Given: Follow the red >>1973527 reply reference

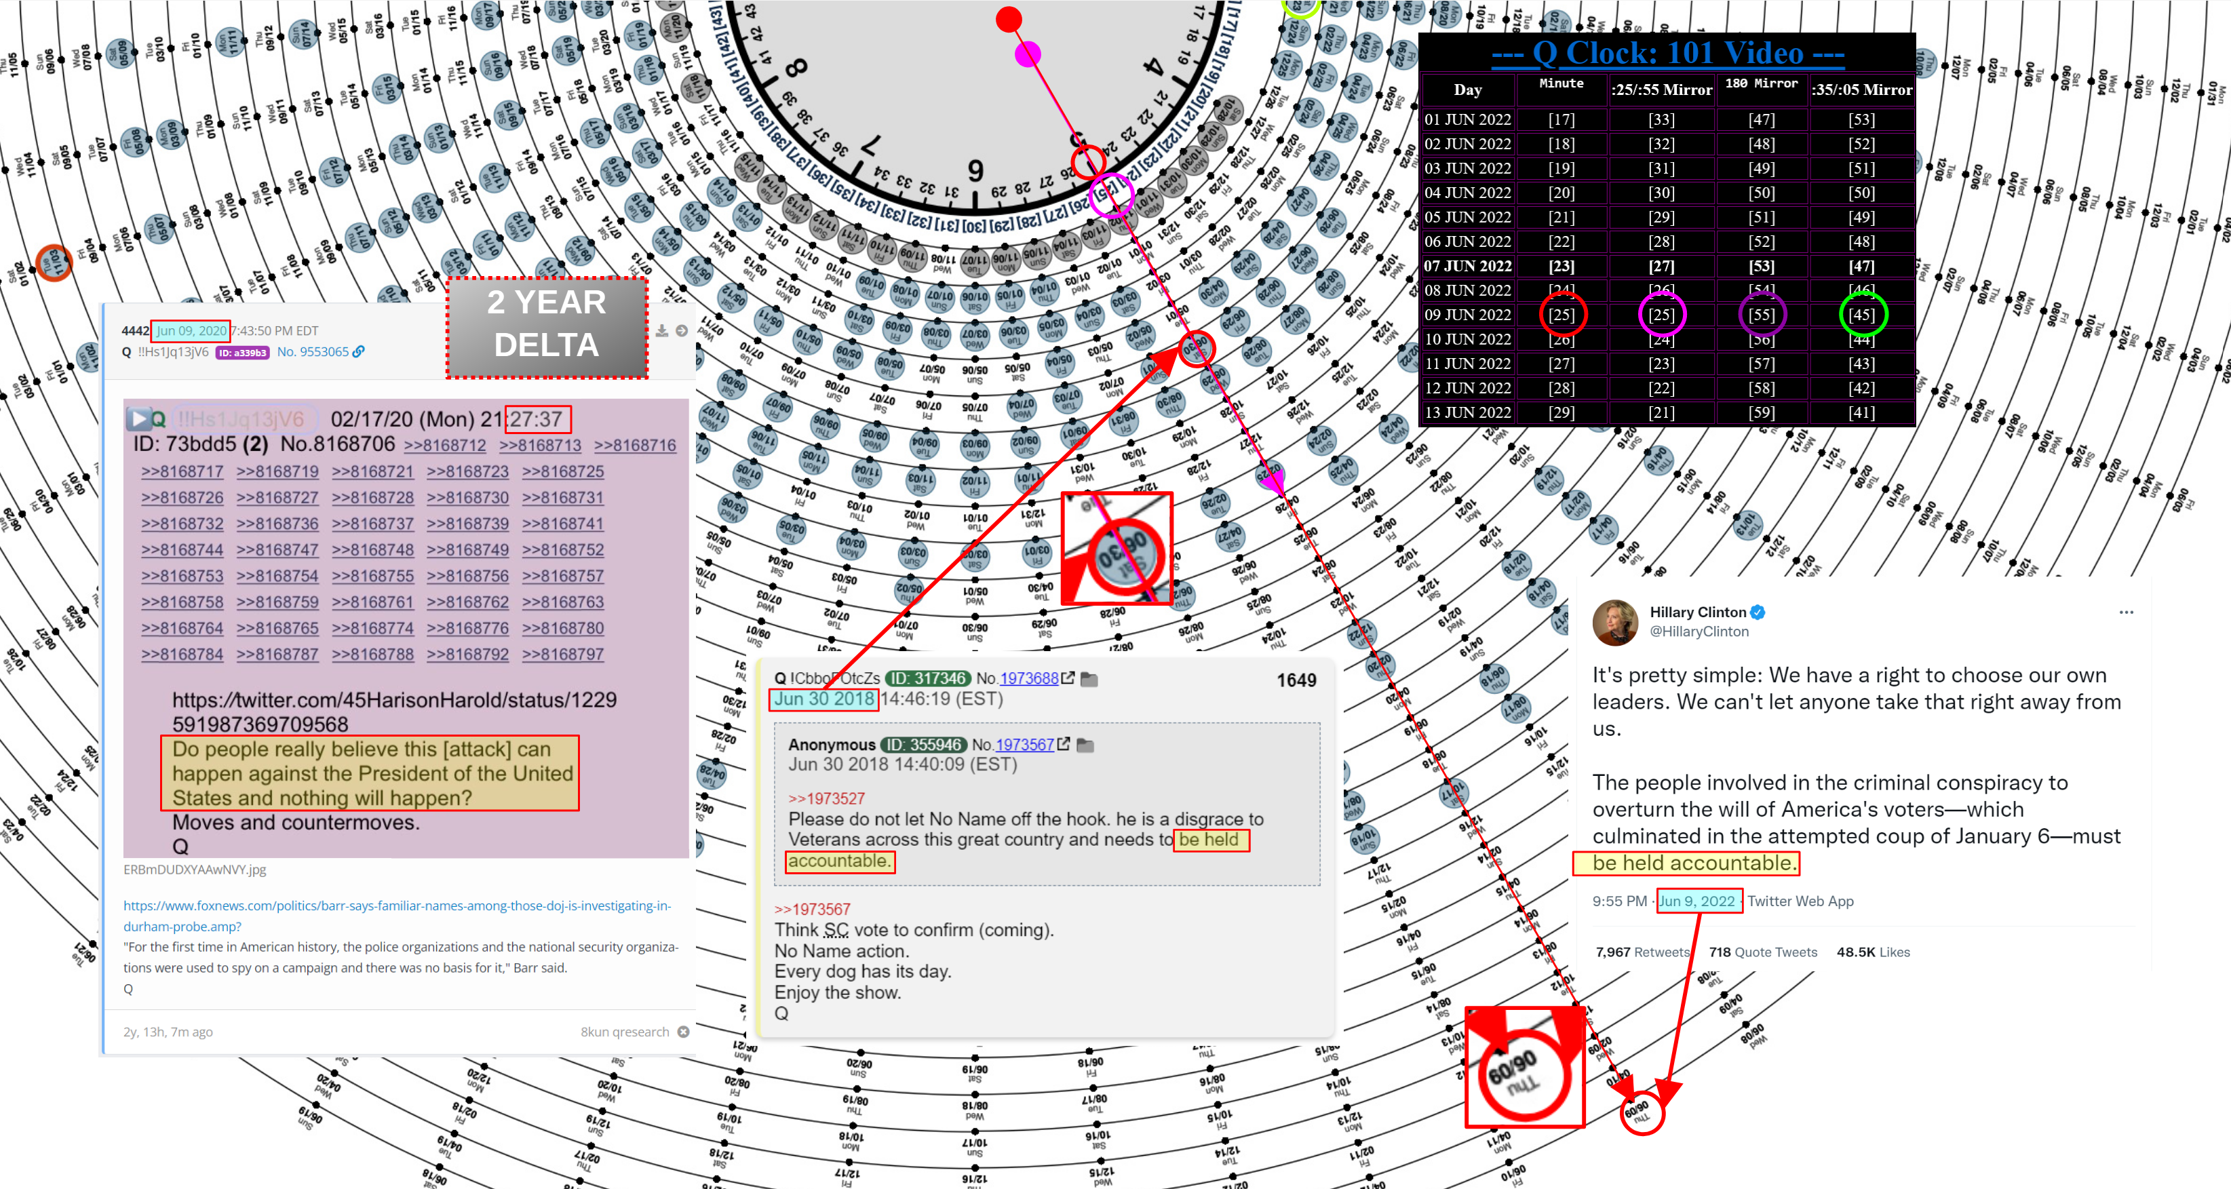Looking at the screenshot, I should (826, 798).
